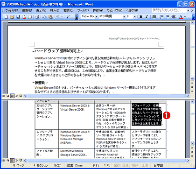Viewport: 196px width, 169px height.
Task: Click the text alignment icon beside Italic
Action: (x=154, y=17)
